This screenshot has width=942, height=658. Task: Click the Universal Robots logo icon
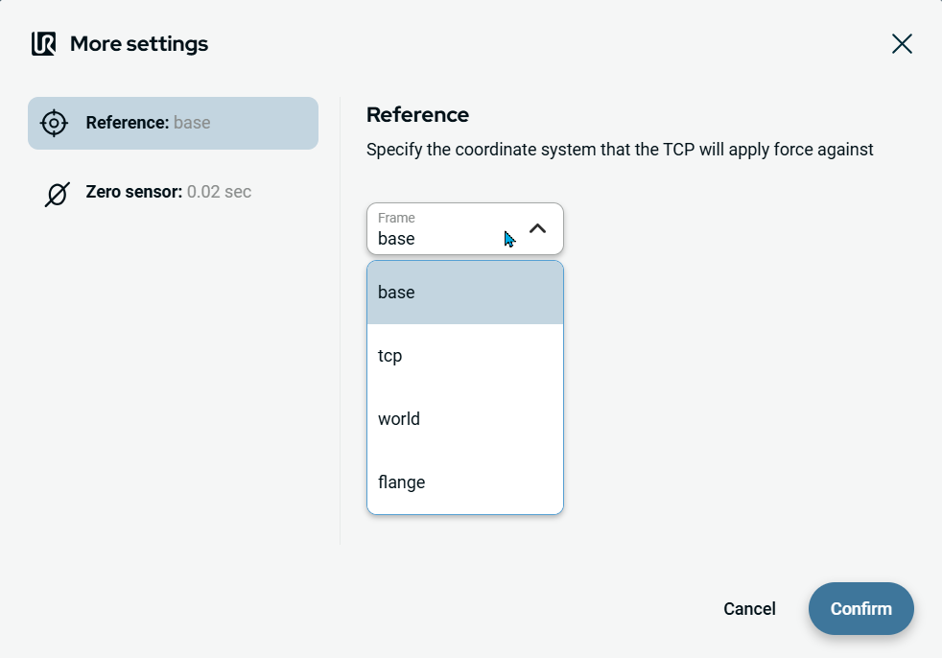click(x=43, y=44)
